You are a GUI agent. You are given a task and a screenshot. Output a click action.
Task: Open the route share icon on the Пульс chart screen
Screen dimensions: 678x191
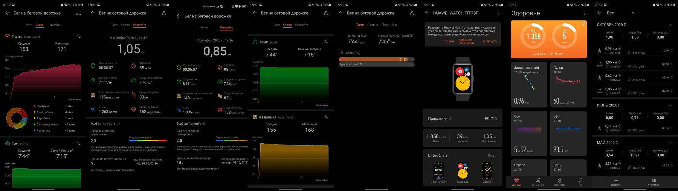click(78, 13)
